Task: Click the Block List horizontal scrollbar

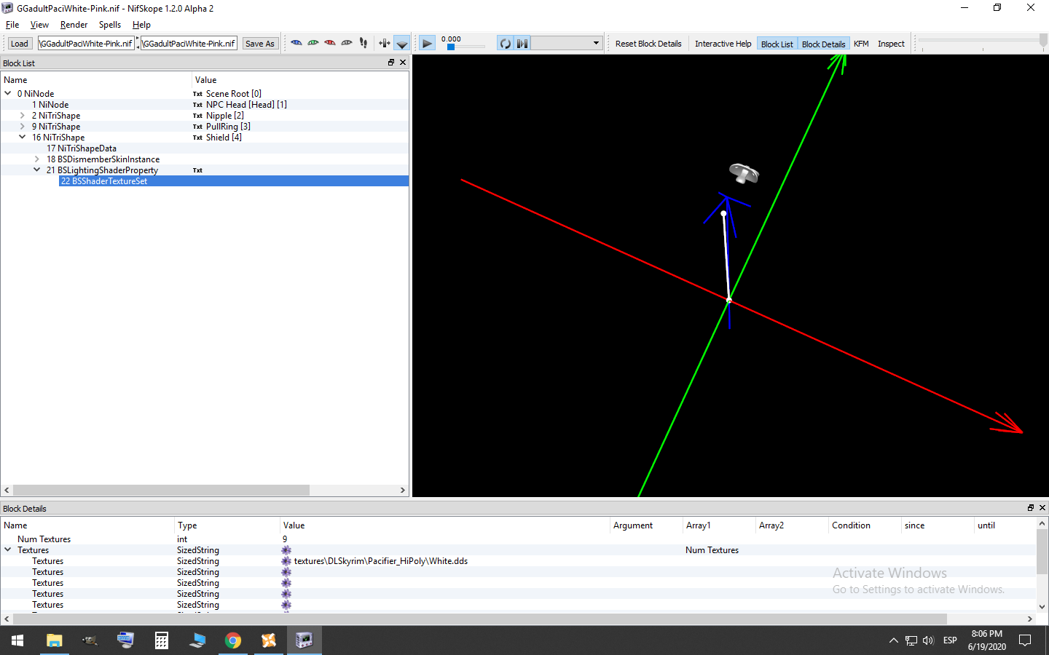Action: [161, 490]
